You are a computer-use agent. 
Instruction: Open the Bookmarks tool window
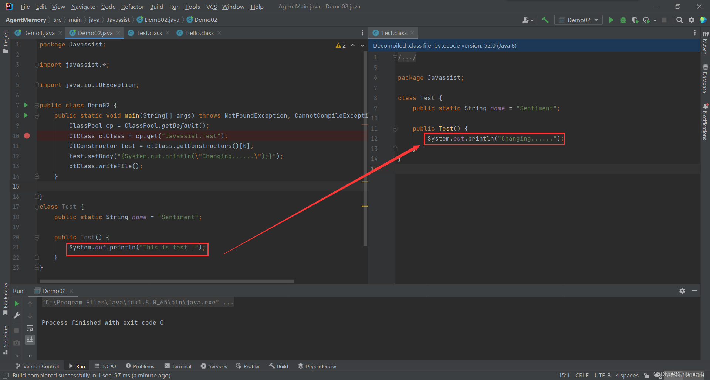click(5, 299)
